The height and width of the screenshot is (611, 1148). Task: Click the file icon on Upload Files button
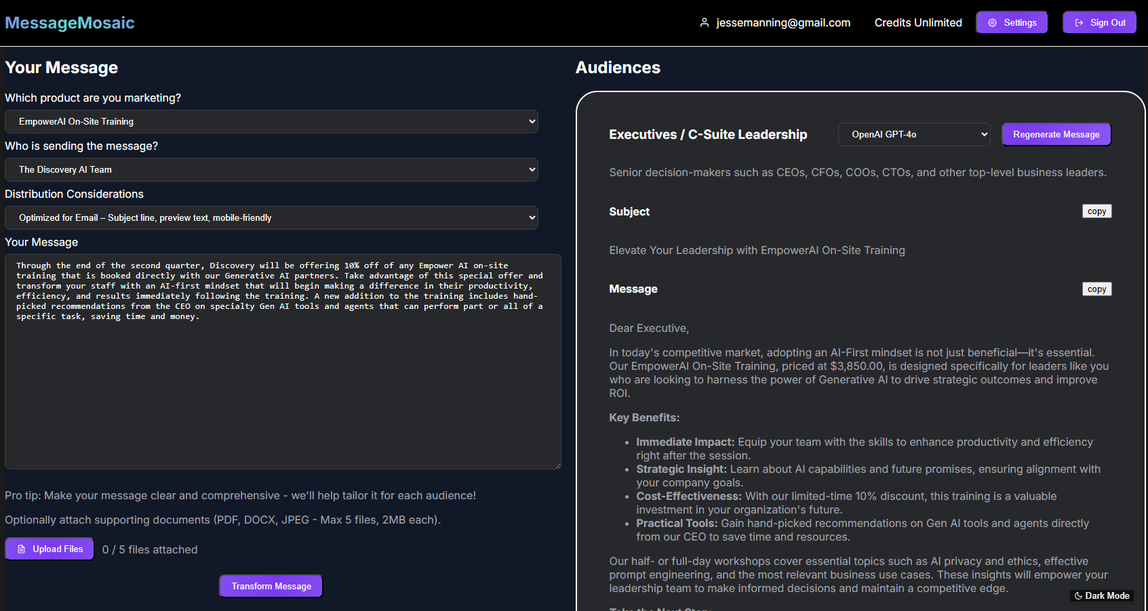coord(22,549)
